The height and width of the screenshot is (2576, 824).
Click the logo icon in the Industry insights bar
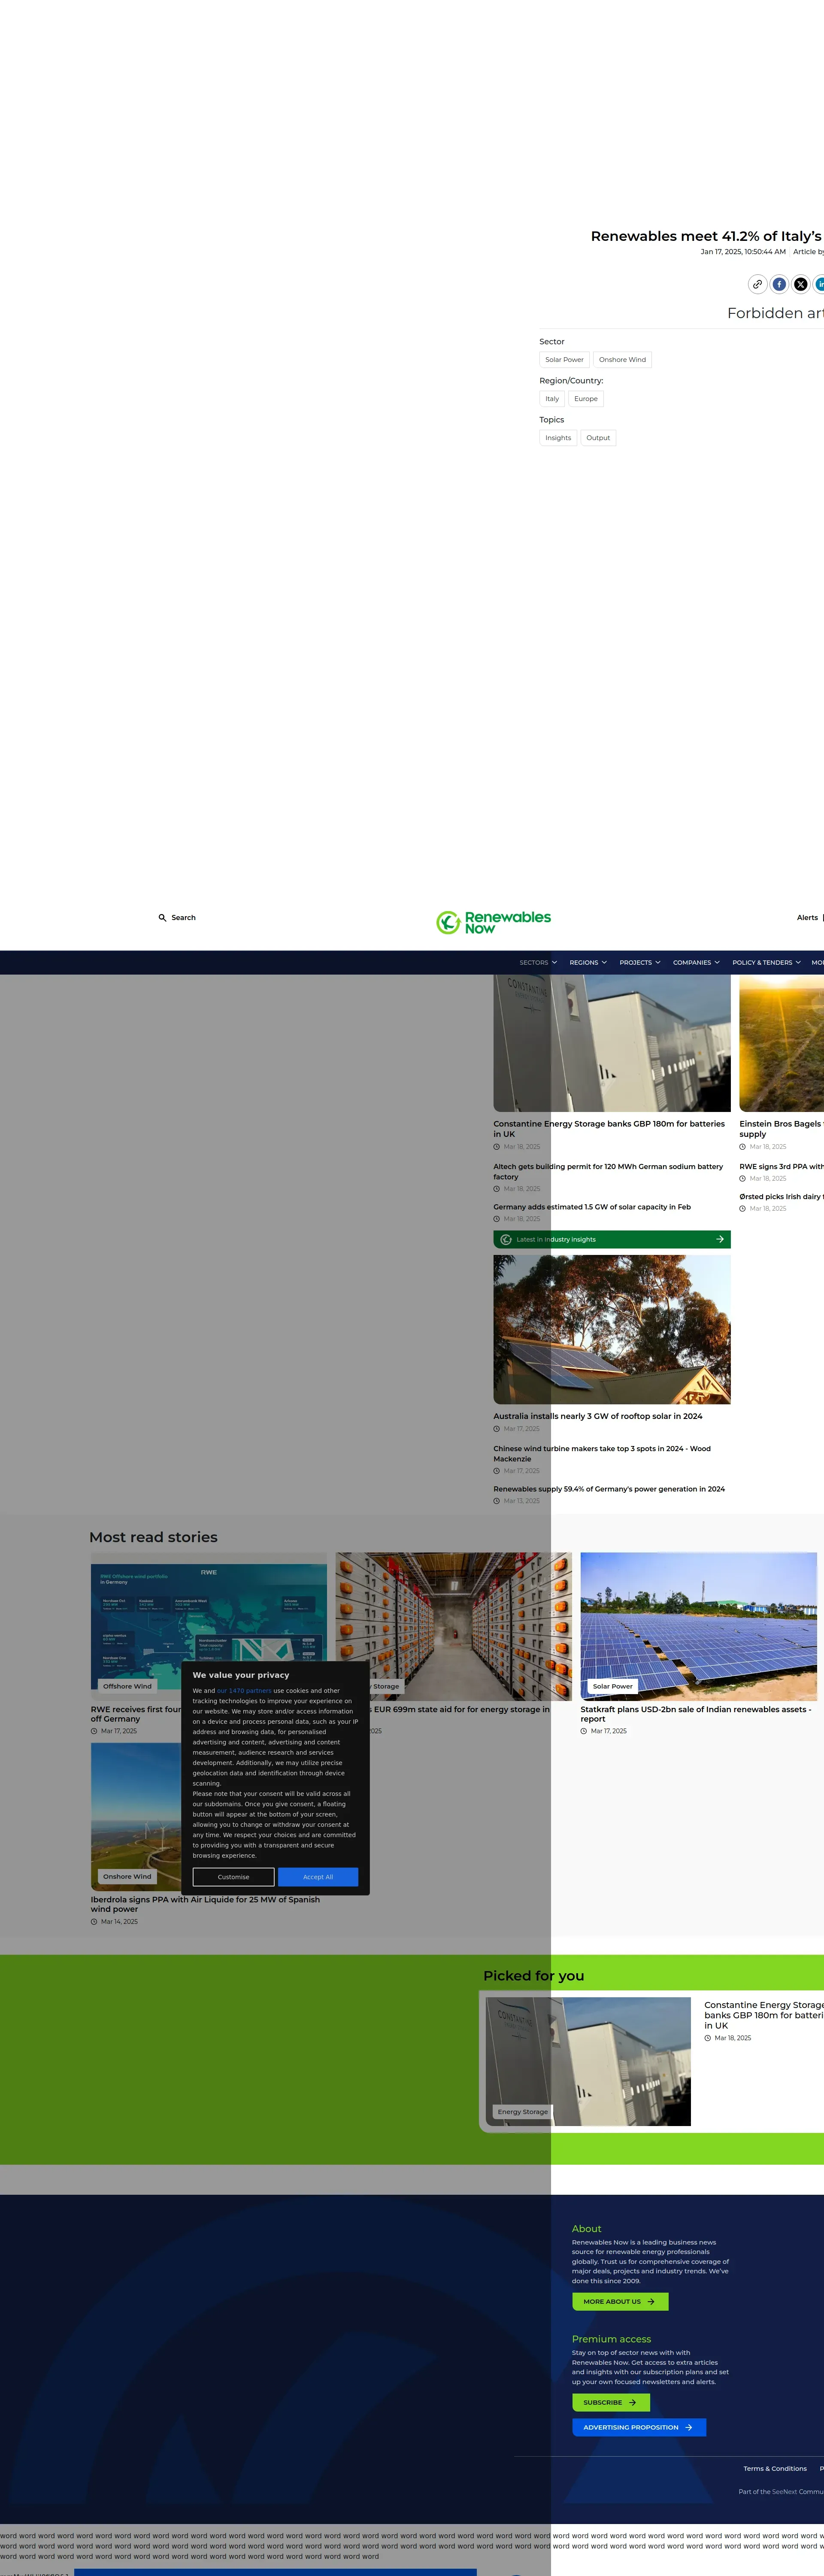click(506, 1239)
